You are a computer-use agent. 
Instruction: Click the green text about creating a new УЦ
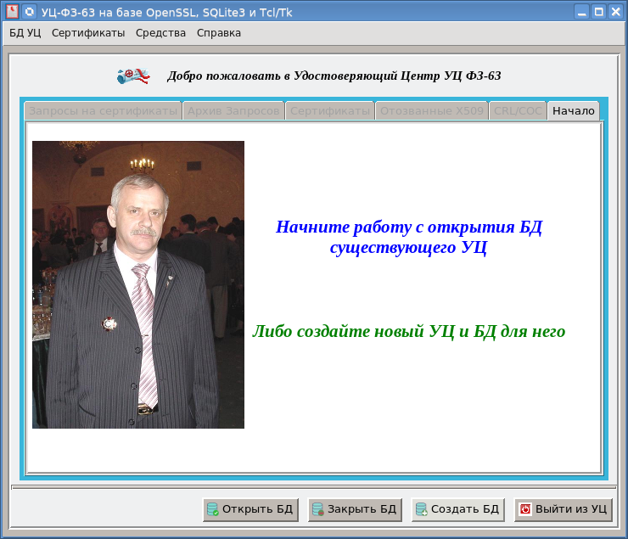(x=408, y=331)
